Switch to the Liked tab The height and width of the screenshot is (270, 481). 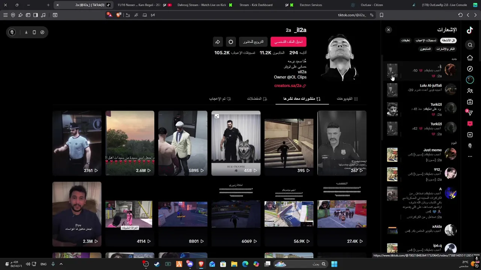coord(220,99)
